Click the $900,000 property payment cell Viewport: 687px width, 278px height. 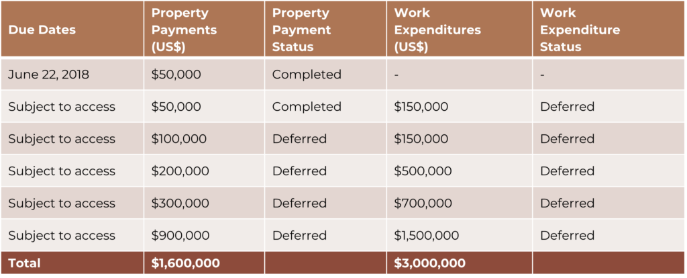pos(180,236)
